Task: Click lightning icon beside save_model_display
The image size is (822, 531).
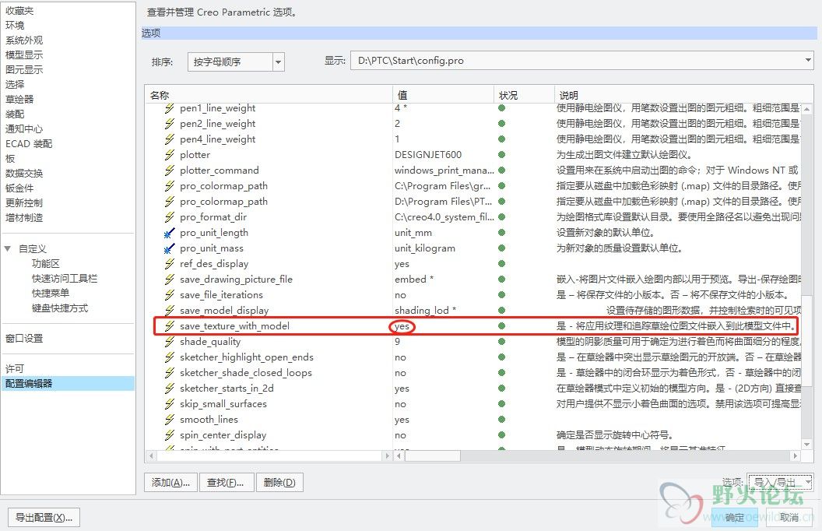Action: pos(170,311)
